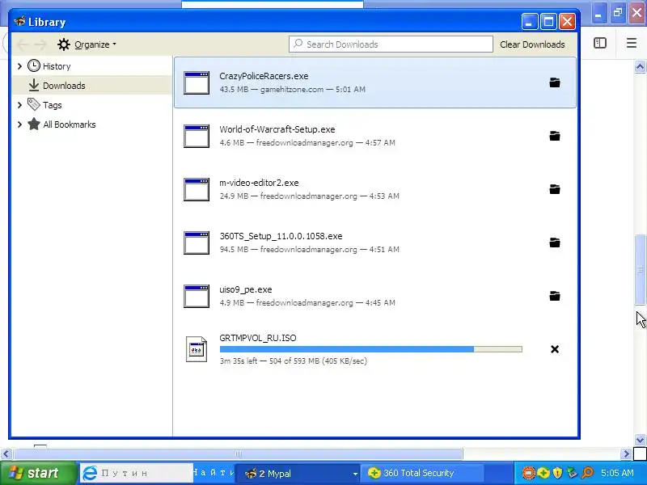Show m-video-editor2.exe in its folder
Screen dimensions: 647x485
click(x=555, y=189)
